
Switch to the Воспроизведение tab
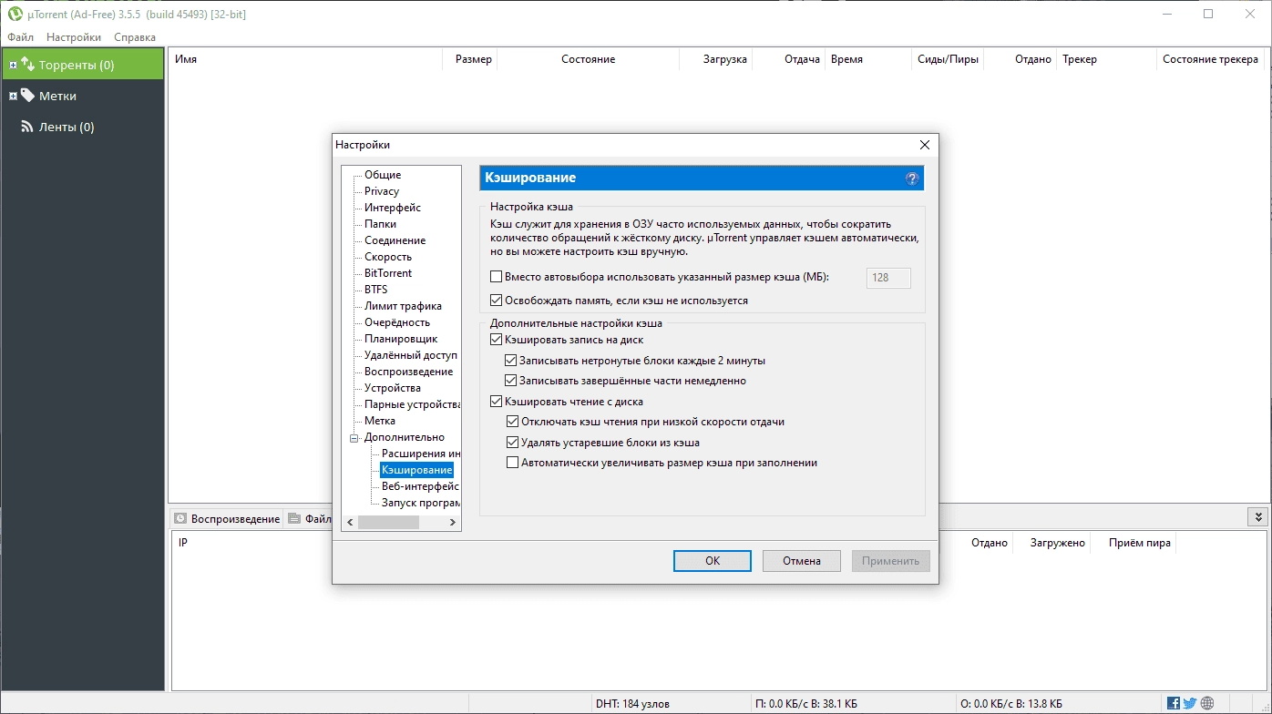227,519
